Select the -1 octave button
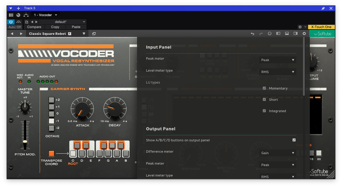 coord(51,121)
